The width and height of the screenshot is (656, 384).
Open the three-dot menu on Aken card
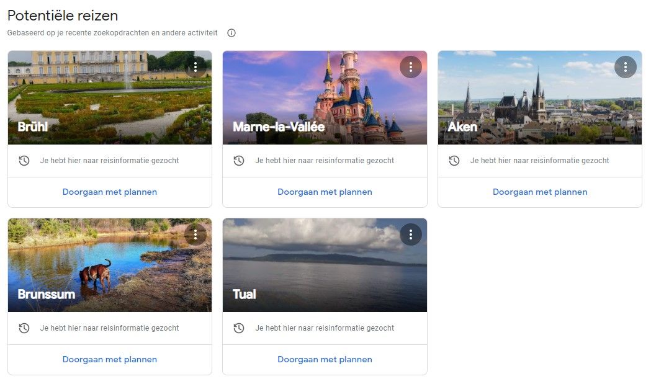tap(626, 67)
